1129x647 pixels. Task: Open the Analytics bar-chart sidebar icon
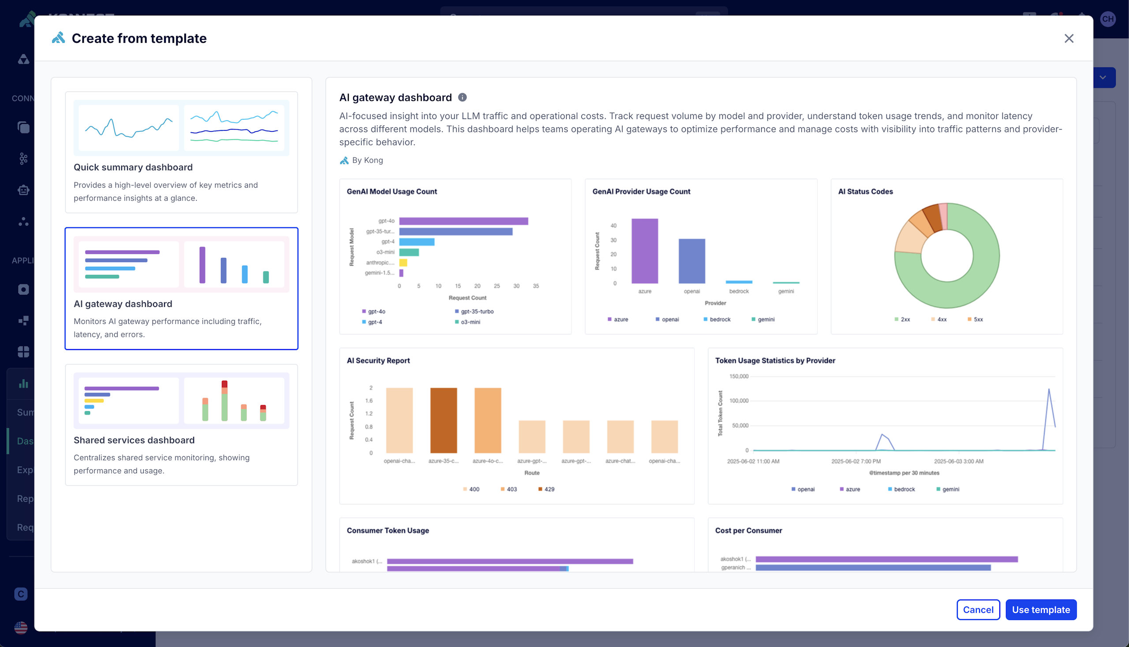23,383
